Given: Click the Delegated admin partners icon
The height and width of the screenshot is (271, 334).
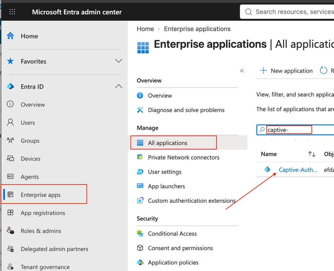Looking at the screenshot, I should tap(10, 249).
